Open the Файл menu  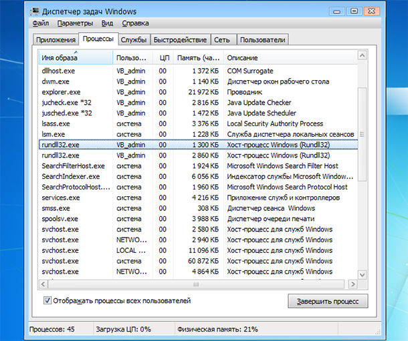41,23
